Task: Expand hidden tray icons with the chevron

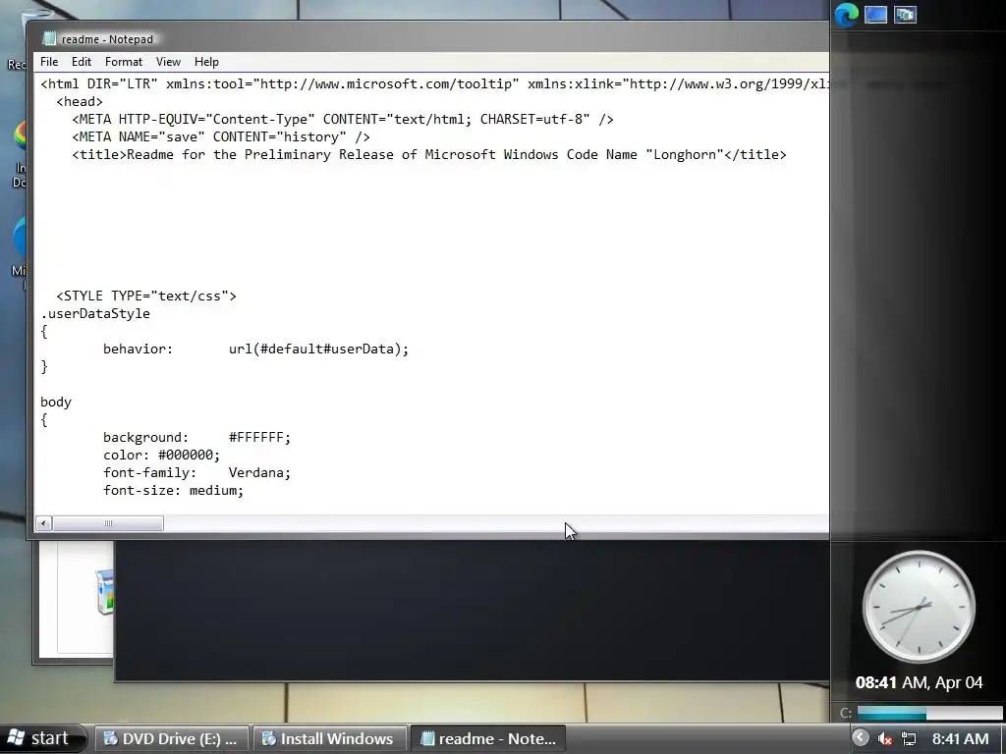Action: click(861, 738)
